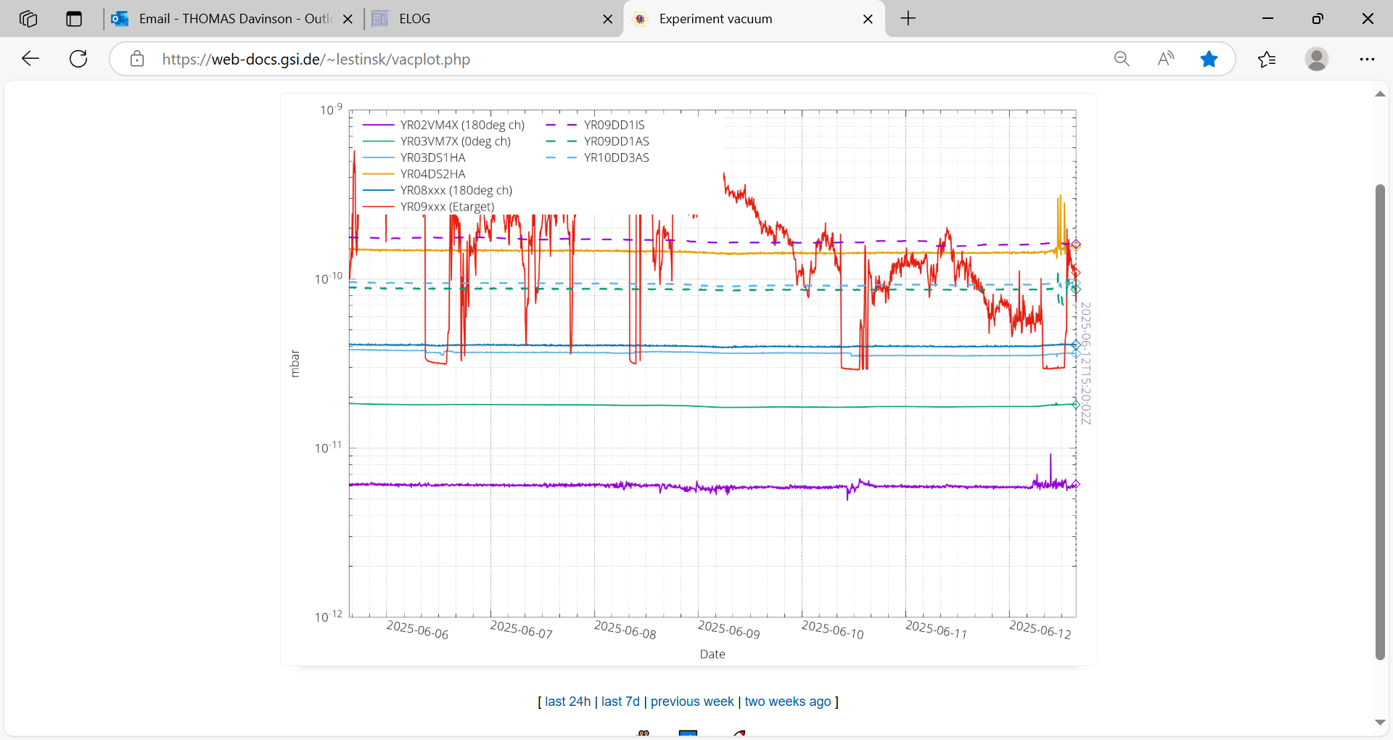Screen dimensions: 1393x740
Task: Open the previous week plot
Action: (692, 702)
